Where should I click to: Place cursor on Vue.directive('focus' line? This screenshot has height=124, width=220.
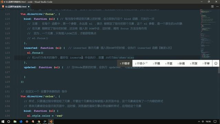40,14
